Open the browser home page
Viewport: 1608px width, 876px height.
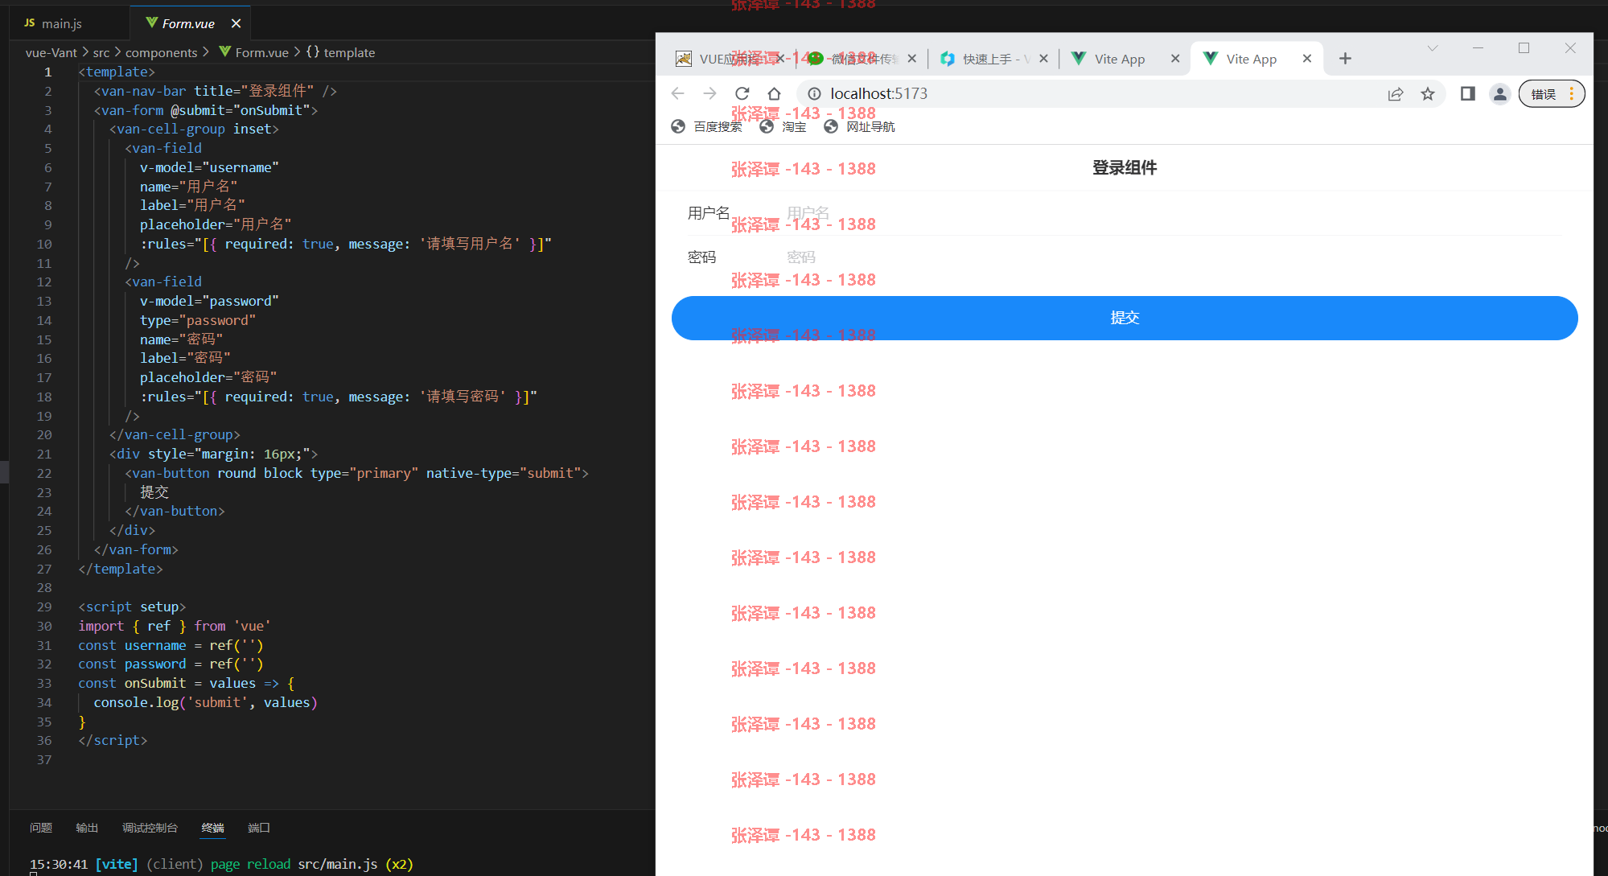click(774, 93)
